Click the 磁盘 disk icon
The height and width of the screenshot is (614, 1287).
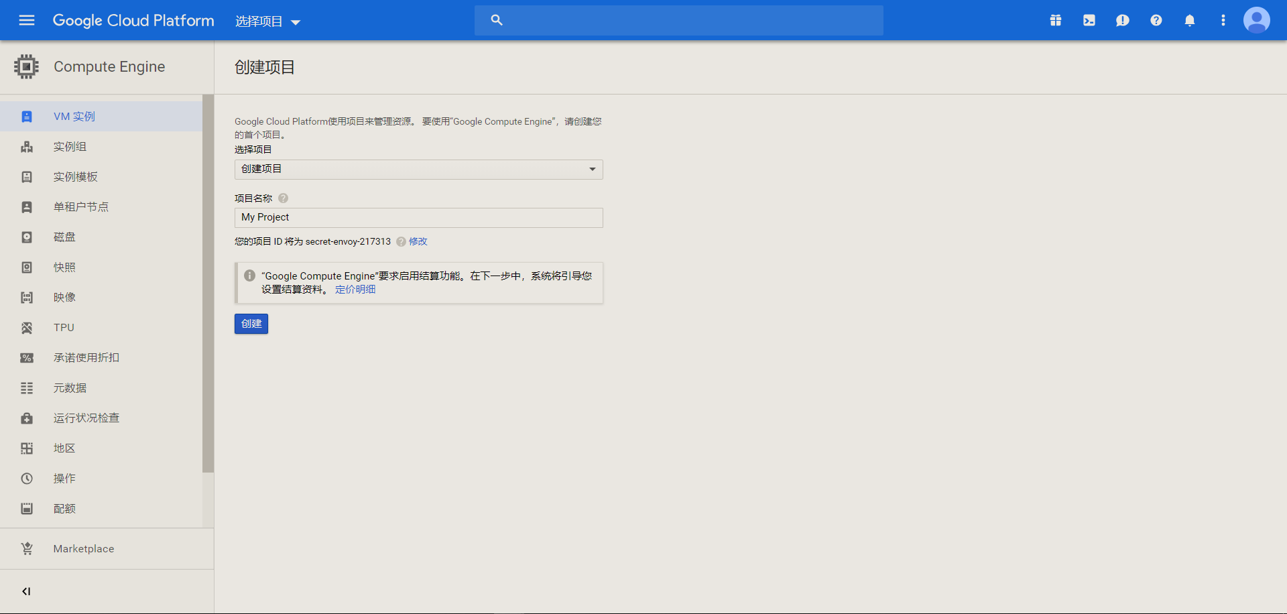27,237
